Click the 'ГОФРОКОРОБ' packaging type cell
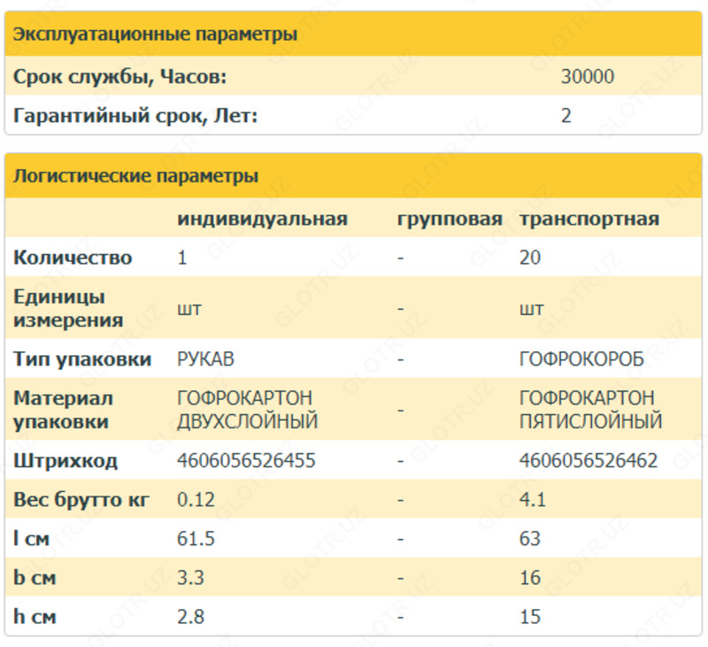 (x=581, y=359)
